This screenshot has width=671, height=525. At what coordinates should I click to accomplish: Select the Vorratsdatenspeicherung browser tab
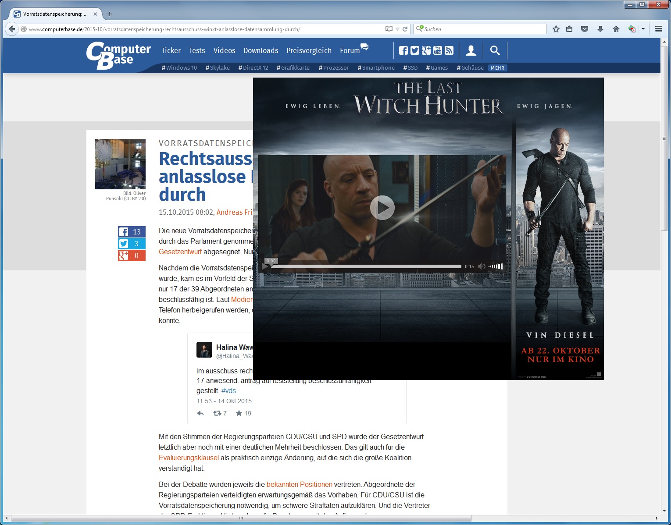point(55,14)
